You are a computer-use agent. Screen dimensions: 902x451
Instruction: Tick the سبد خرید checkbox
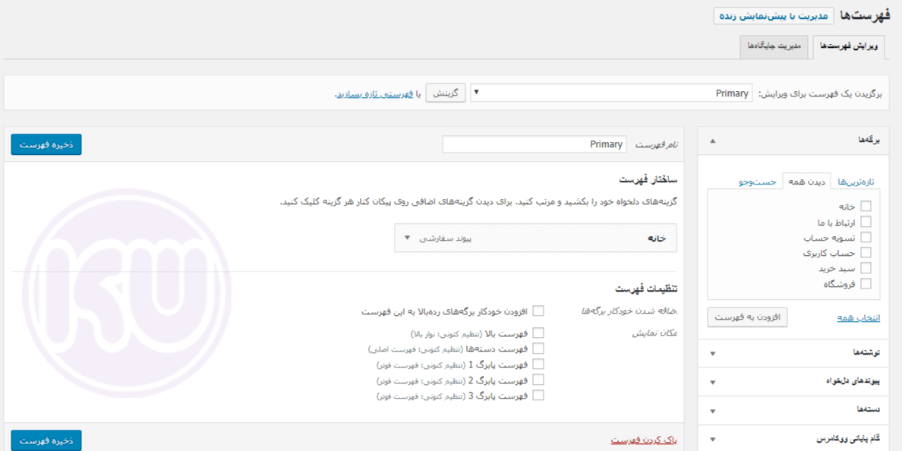(x=866, y=268)
